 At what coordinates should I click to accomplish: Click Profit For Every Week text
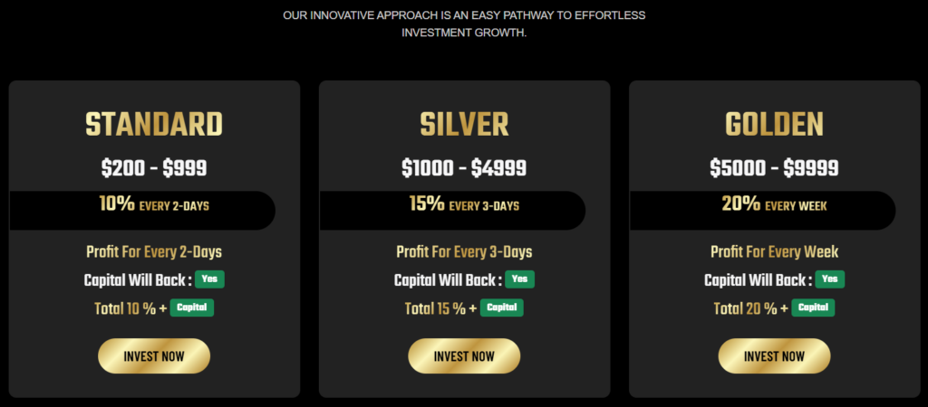coord(774,251)
